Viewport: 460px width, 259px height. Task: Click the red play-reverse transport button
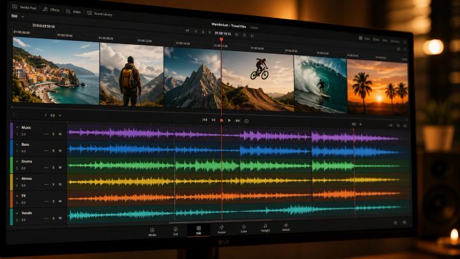click(222, 120)
